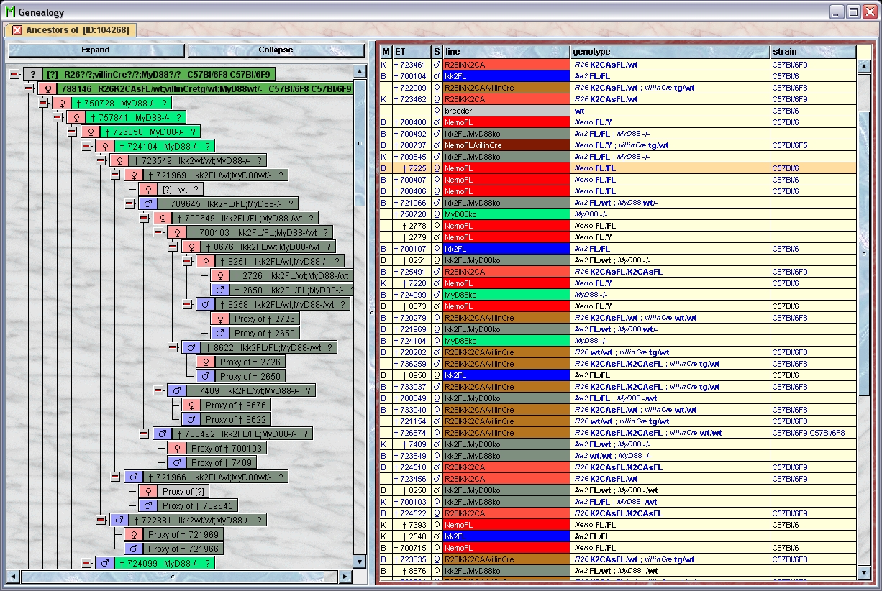The height and width of the screenshot is (591, 882).
Task: Collapse tree node 7409
Action: [x=158, y=390]
